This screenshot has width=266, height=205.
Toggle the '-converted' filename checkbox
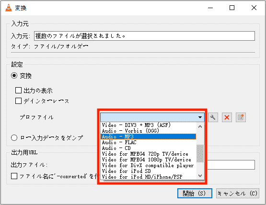click(14, 176)
